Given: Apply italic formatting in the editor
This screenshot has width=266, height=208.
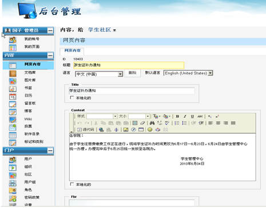Looking at the screenshot, I should (185, 117).
